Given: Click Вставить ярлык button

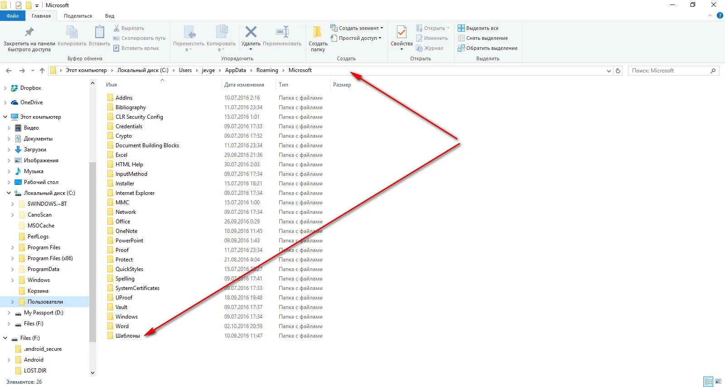Looking at the screenshot, I should (136, 48).
